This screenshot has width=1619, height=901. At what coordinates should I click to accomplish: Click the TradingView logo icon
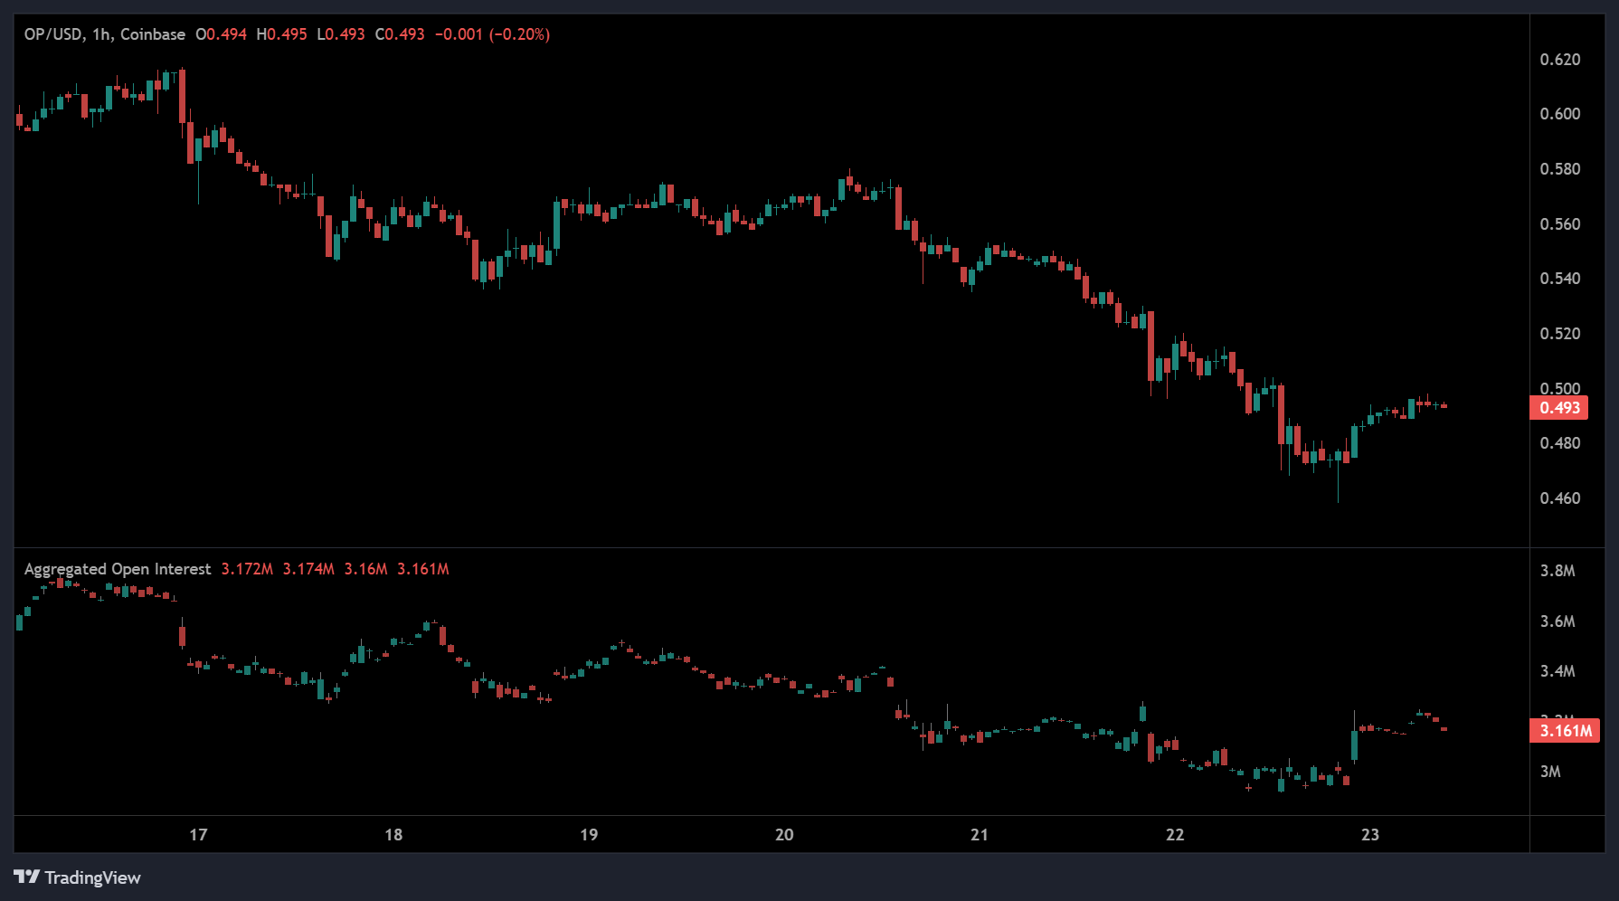click(x=27, y=877)
